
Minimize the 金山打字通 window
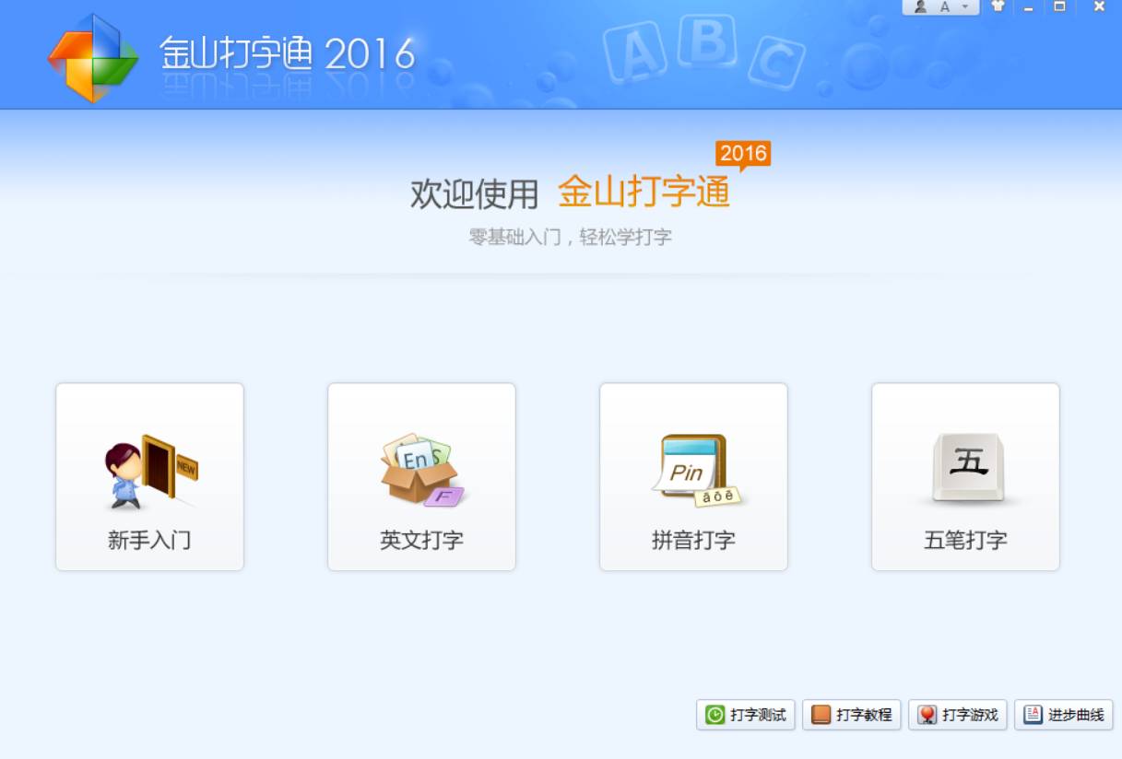point(1029,7)
